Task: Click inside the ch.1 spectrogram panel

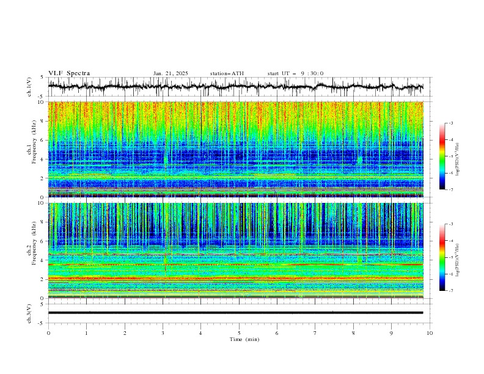Action: [235, 149]
